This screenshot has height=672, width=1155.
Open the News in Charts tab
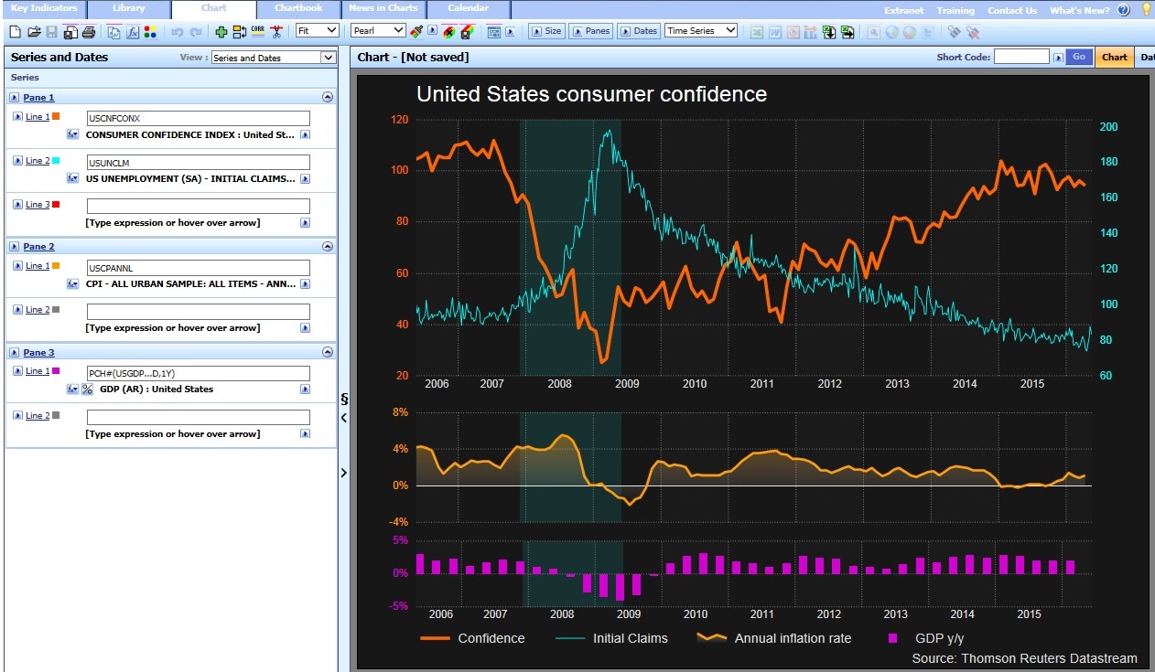pos(383,9)
